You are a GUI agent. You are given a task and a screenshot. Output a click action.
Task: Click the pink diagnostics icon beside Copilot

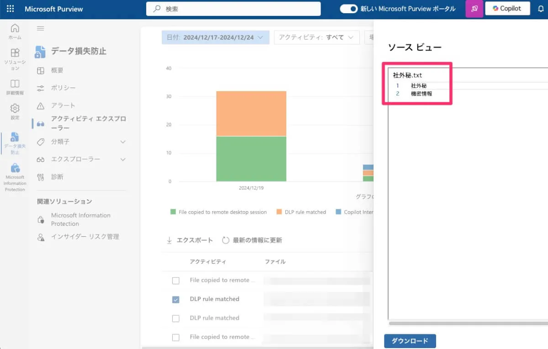click(474, 9)
